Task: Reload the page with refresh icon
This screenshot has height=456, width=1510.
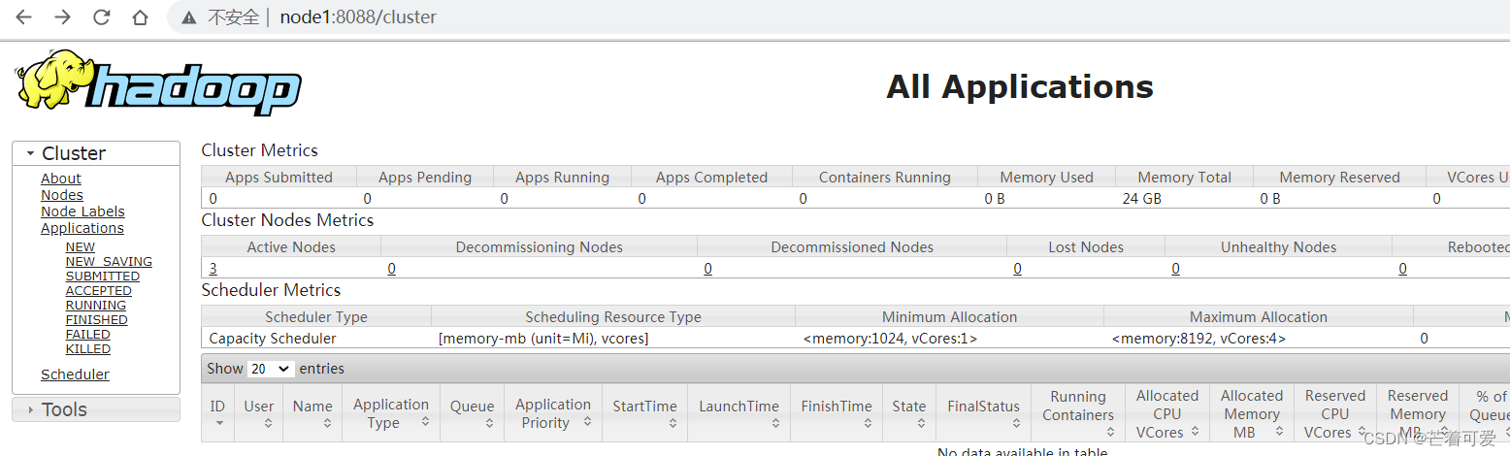Action: click(101, 17)
